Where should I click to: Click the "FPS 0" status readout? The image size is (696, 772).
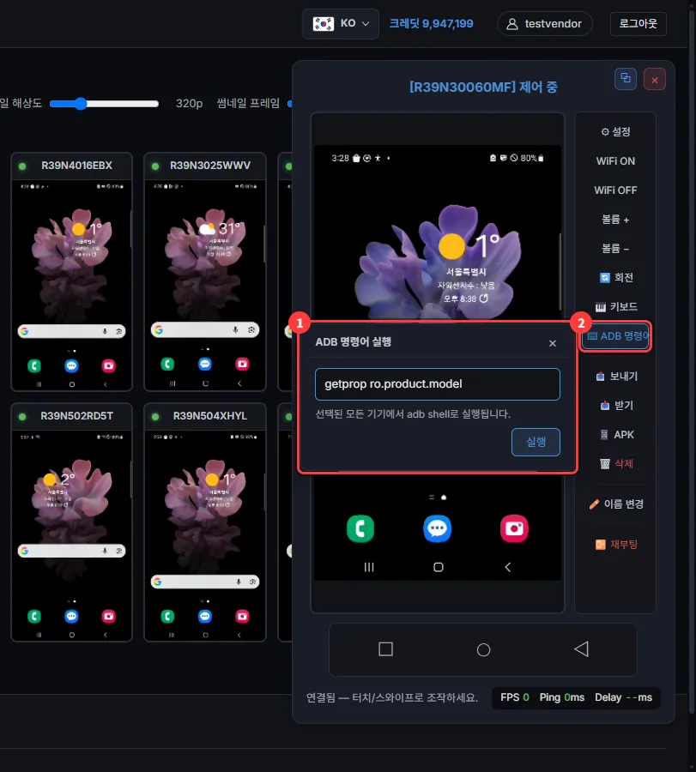pyautogui.click(x=515, y=697)
